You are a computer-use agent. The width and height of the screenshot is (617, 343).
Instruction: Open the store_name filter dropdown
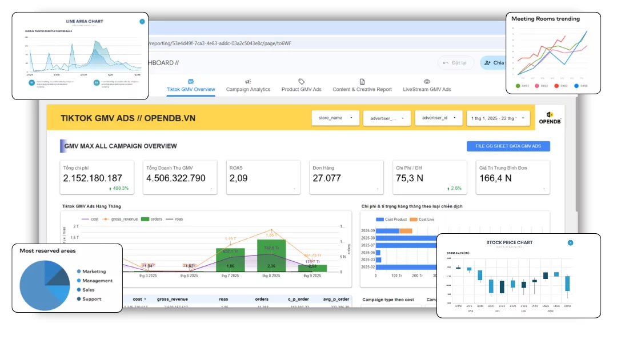click(x=335, y=118)
